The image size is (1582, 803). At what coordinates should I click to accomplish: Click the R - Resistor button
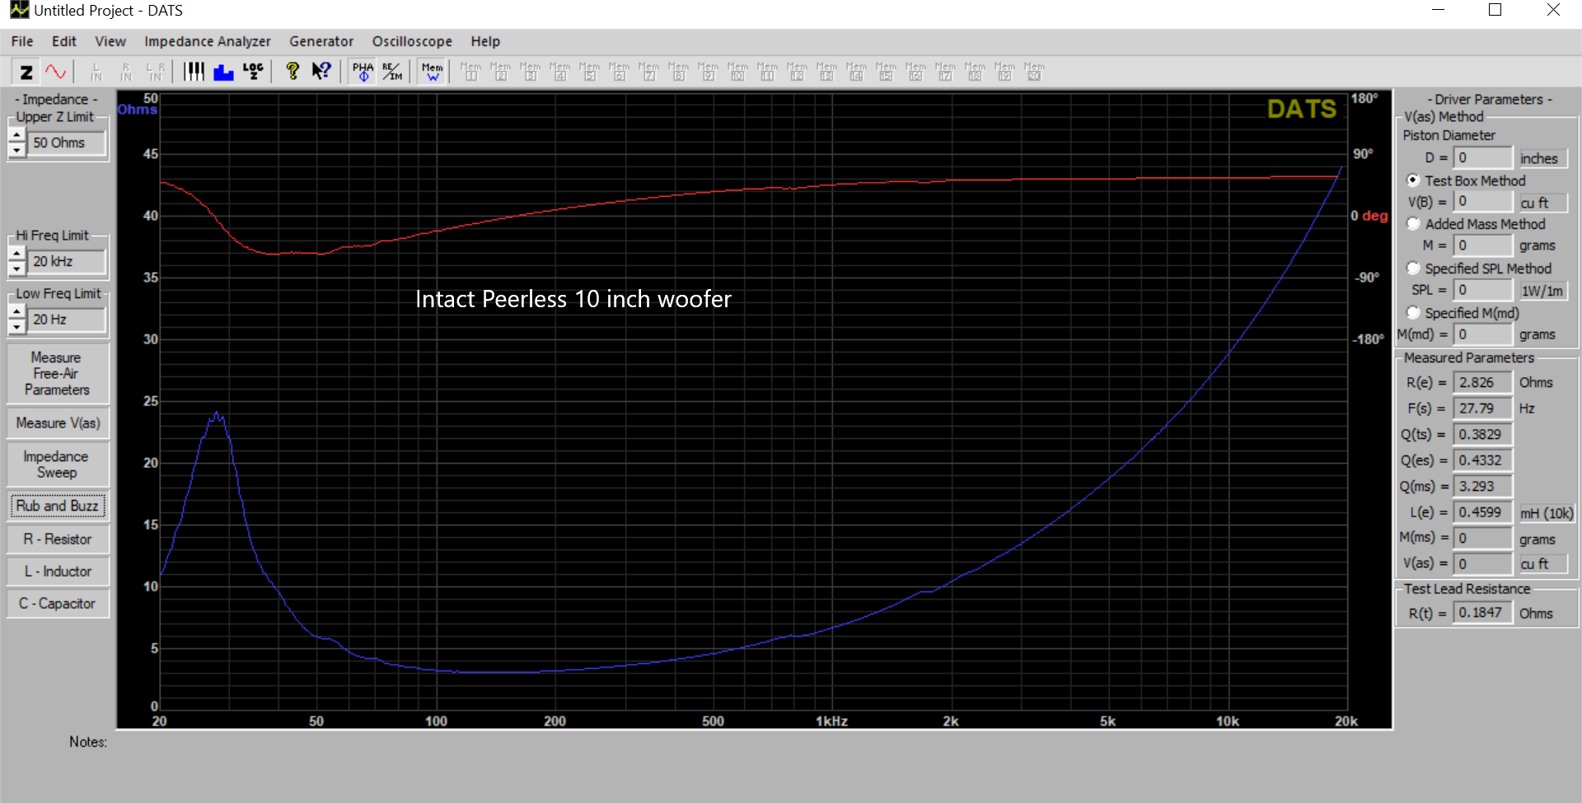[58, 539]
